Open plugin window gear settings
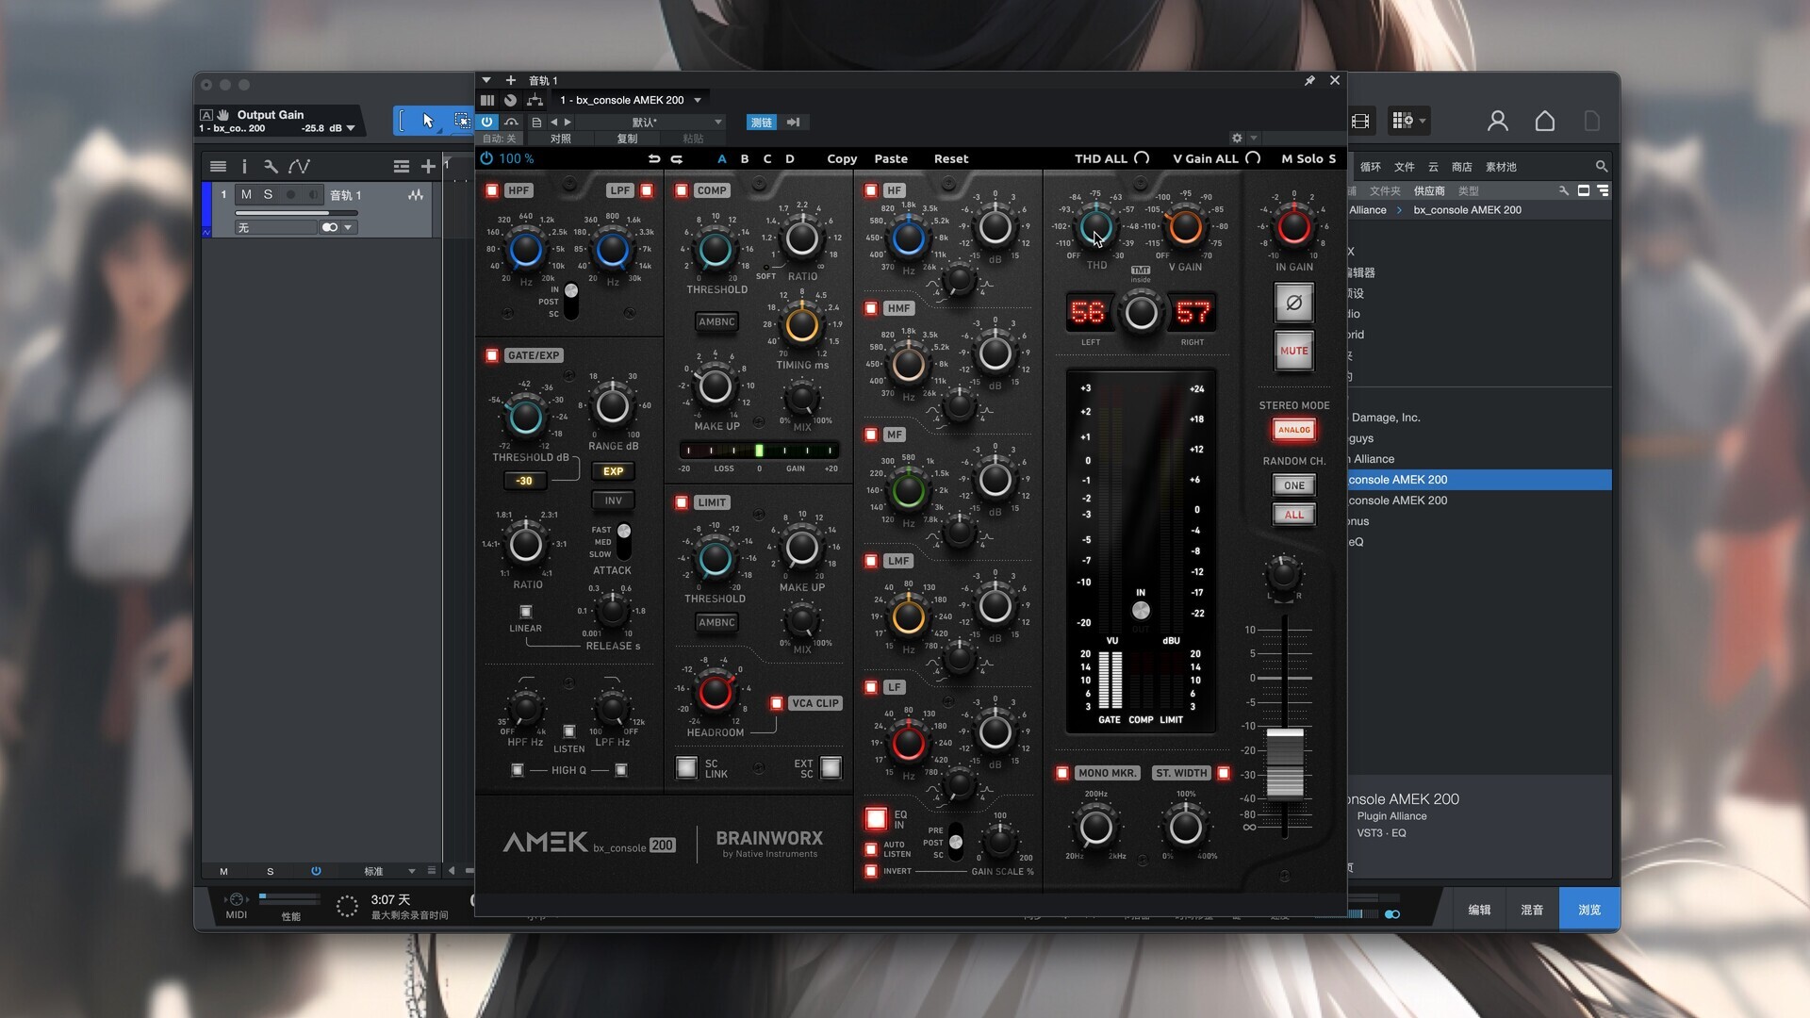 [x=1237, y=138]
